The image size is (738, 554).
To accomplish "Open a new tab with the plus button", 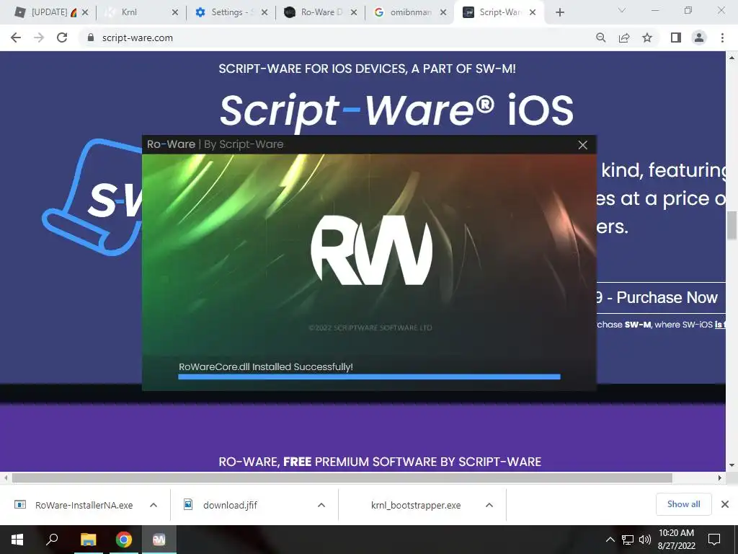I will tap(559, 13).
